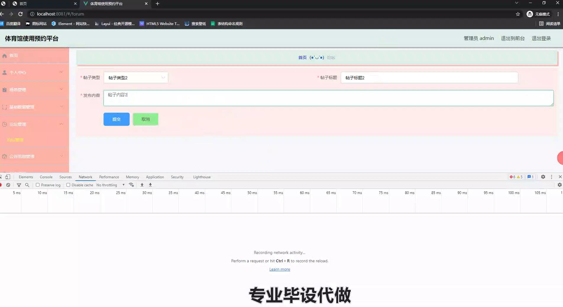Click the green 取消 cancel button

145,119
